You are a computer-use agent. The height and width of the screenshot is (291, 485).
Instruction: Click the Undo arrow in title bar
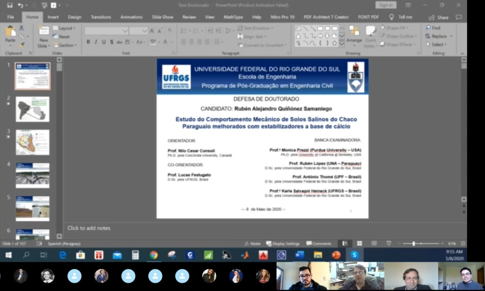[x=20, y=5]
